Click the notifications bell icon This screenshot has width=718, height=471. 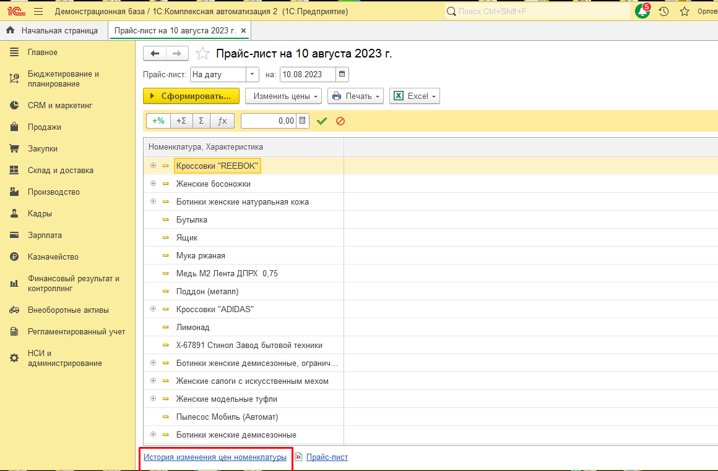642,11
